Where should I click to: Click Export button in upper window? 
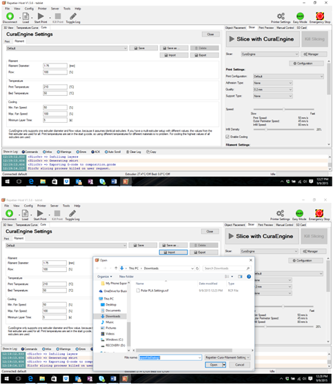click(204, 55)
